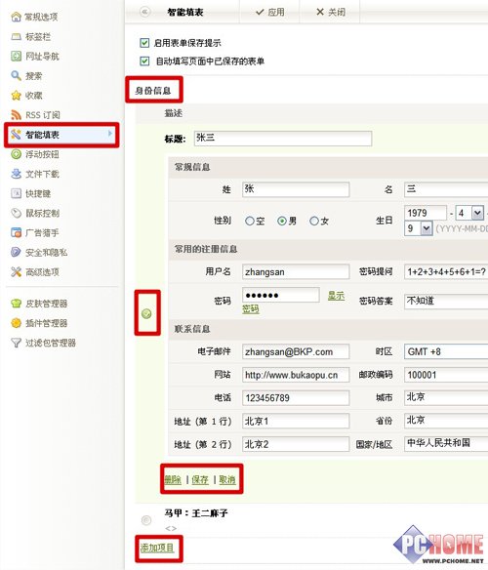488x570 pixels.
Task: Click the 快捷键 shortcut icon
Action: point(16,193)
